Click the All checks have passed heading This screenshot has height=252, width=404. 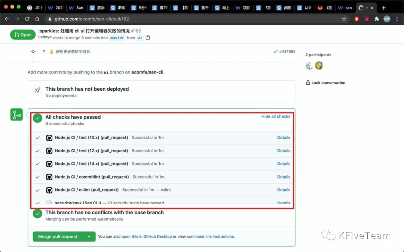pyautogui.click(x=73, y=117)
